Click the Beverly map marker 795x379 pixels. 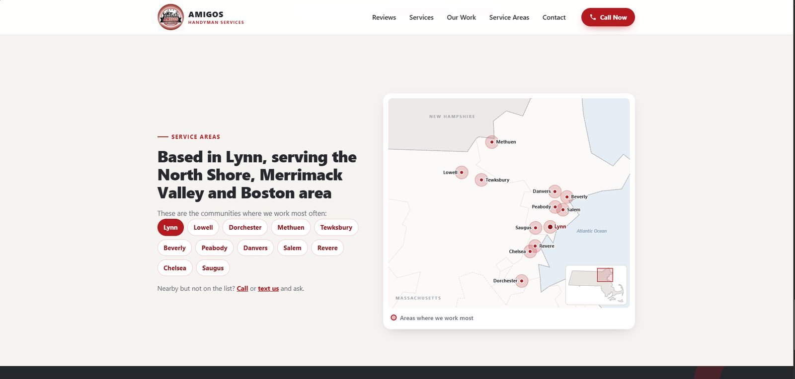[x=567, y=197]
